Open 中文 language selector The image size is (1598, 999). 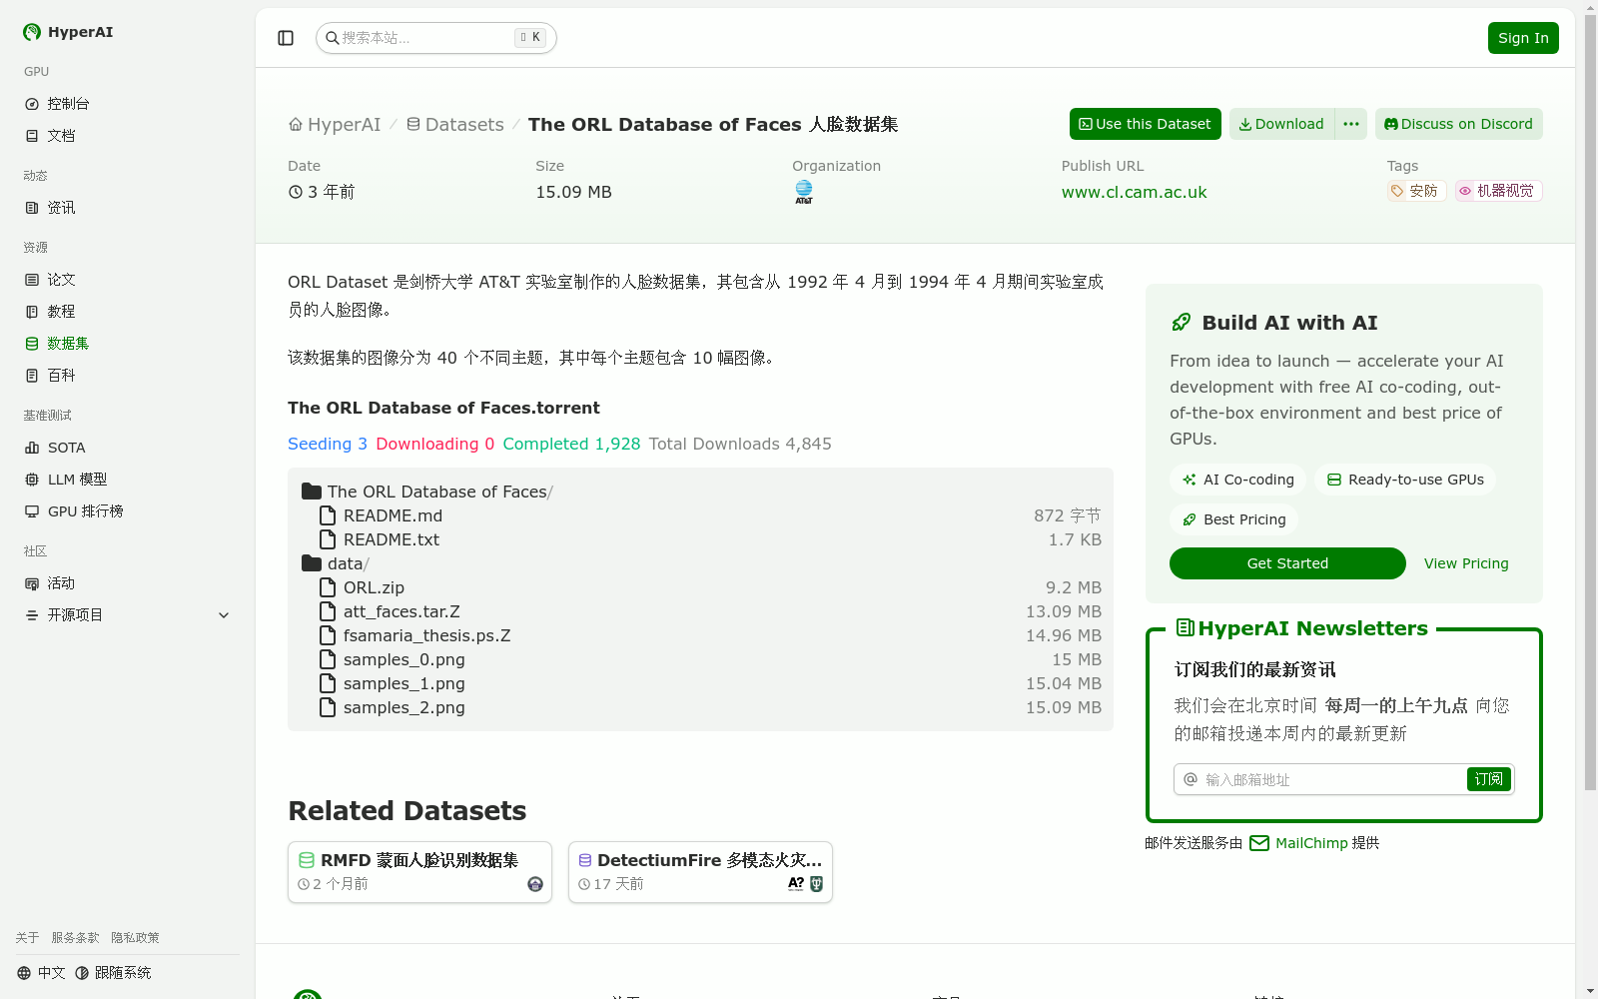41,973
